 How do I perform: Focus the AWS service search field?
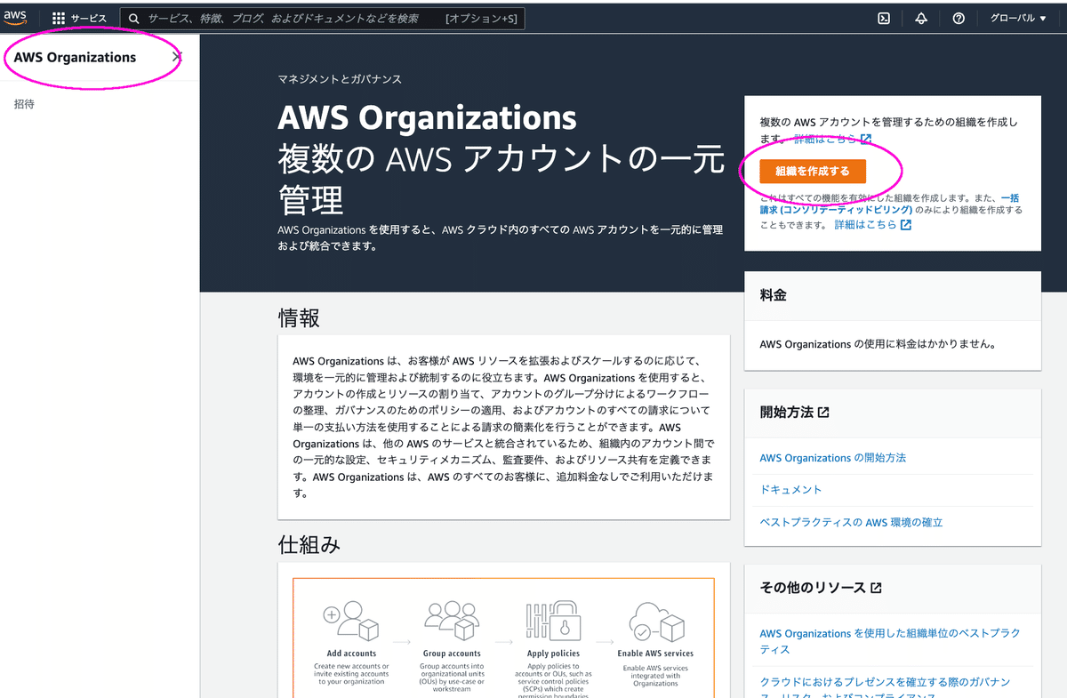(322, 18)
